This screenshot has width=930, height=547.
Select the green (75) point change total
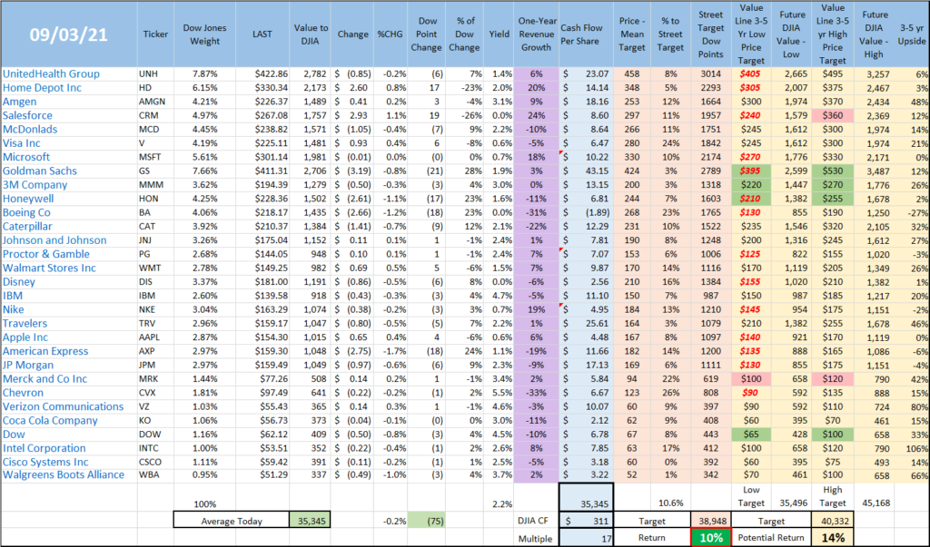pos(426,521)
